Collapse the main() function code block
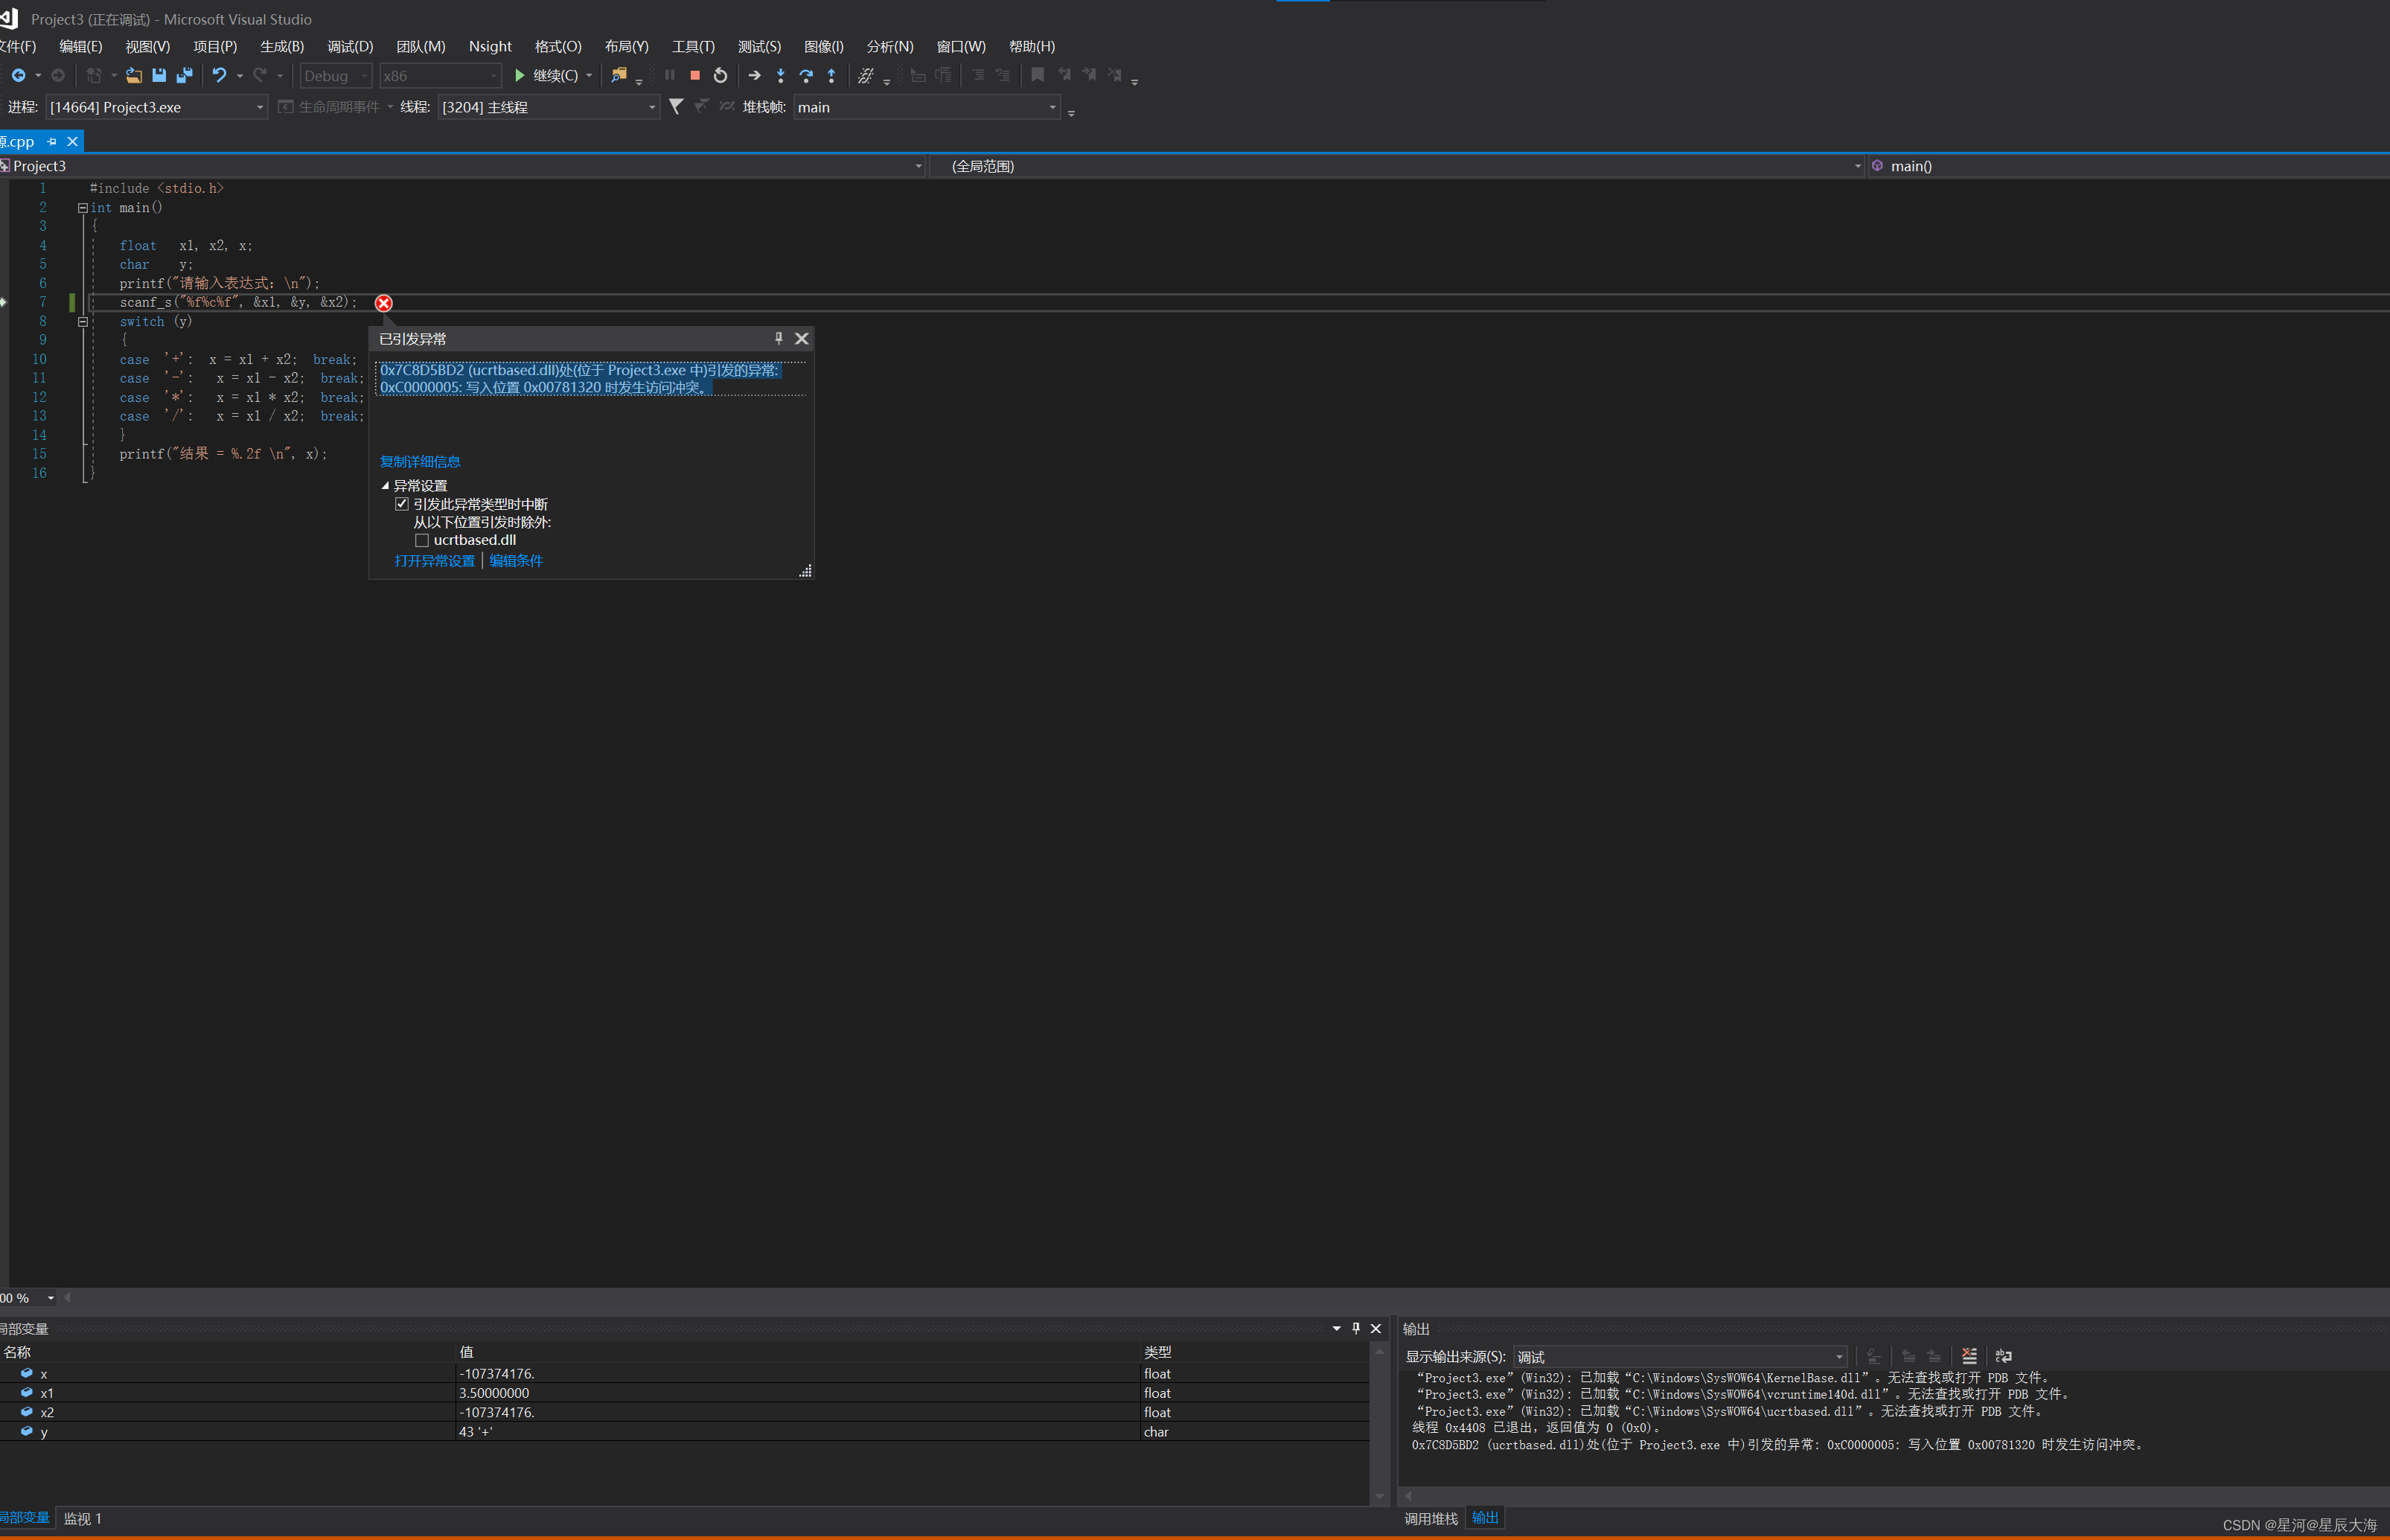 pyautogui.click(x=83, y=208)
